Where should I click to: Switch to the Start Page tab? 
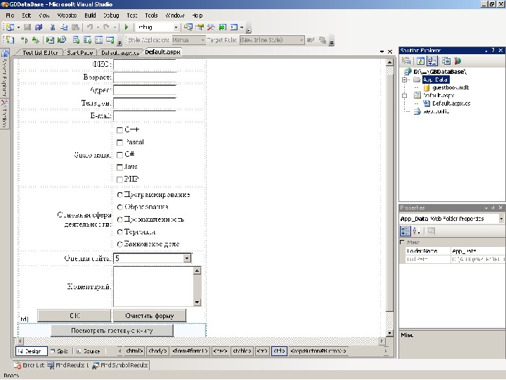point(79,52)
